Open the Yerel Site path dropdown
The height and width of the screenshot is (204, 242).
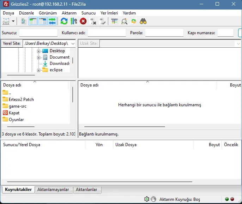tap(73, 43)
